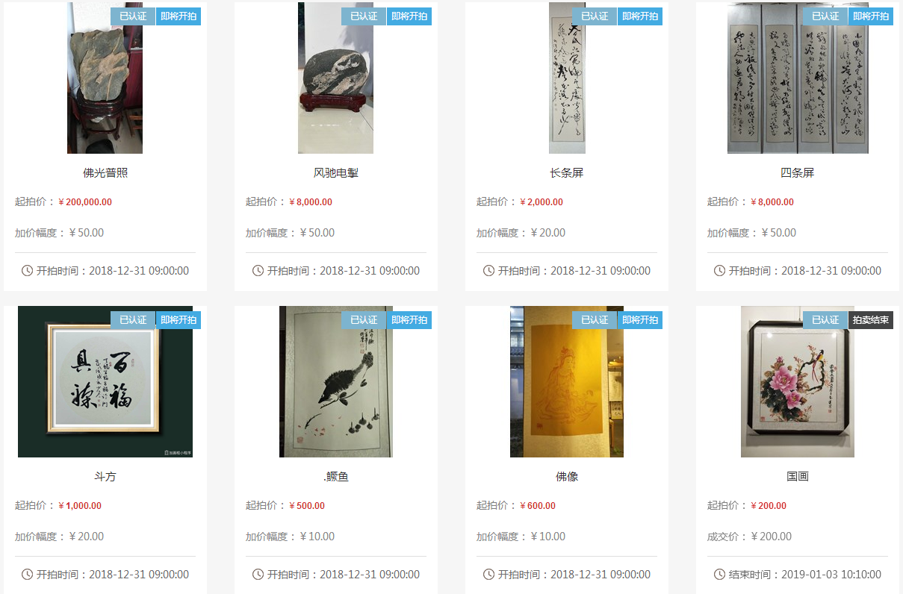Click the 鳜鱼 title link
Screen dimensions: 903x594
tap(335, 477)
